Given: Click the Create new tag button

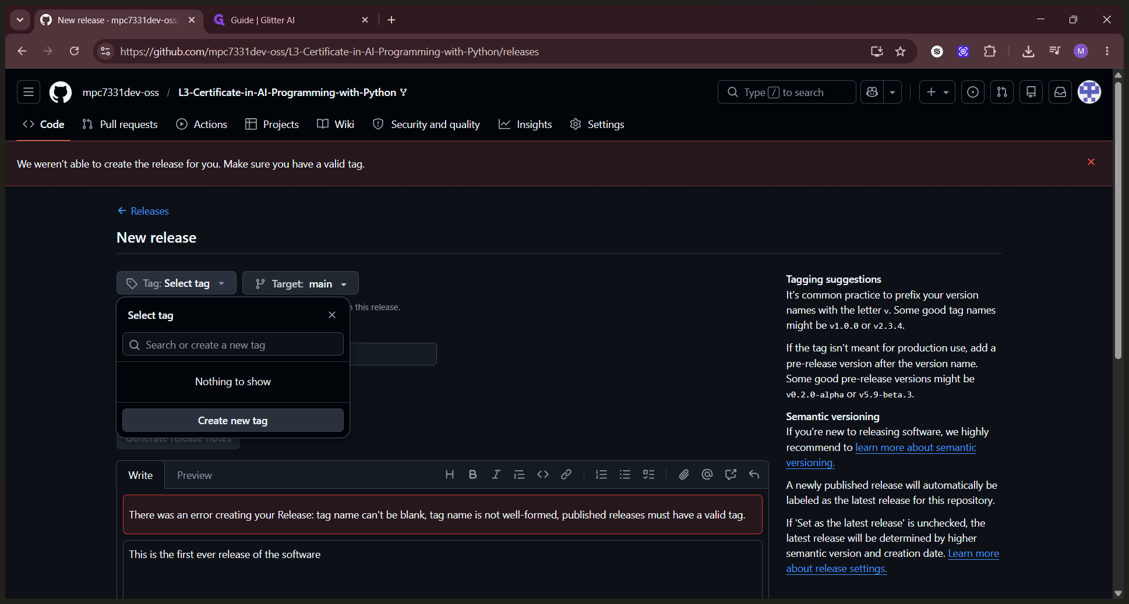Looking at the screenshot, I should point(233,420).
